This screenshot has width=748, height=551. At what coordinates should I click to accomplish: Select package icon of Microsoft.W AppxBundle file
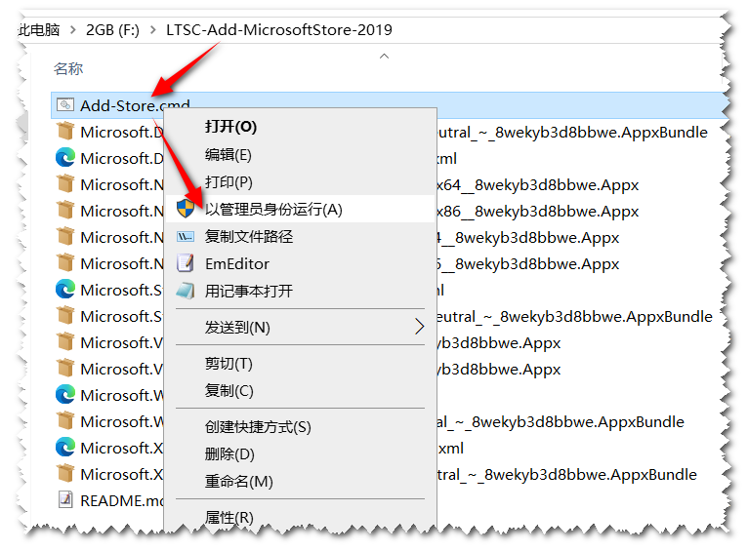click(x=64, y=421)
